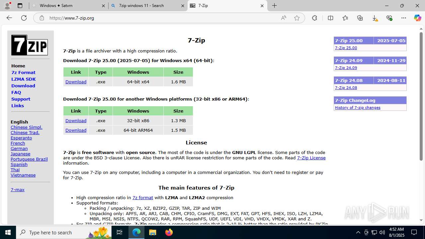This screenshot has width=425, height=239.
Task: Switch language to Thai
Action: 15,170
